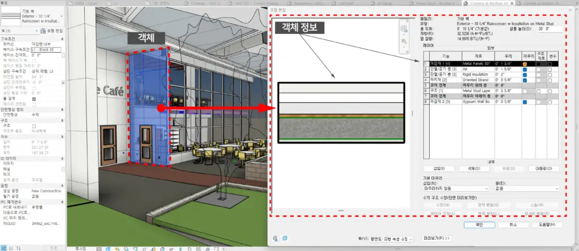Image resolution: width=579 pixels, height=251 pixels.
Task: Check 구조재료 box for Metal Stud Layer row
Action: 539,91
